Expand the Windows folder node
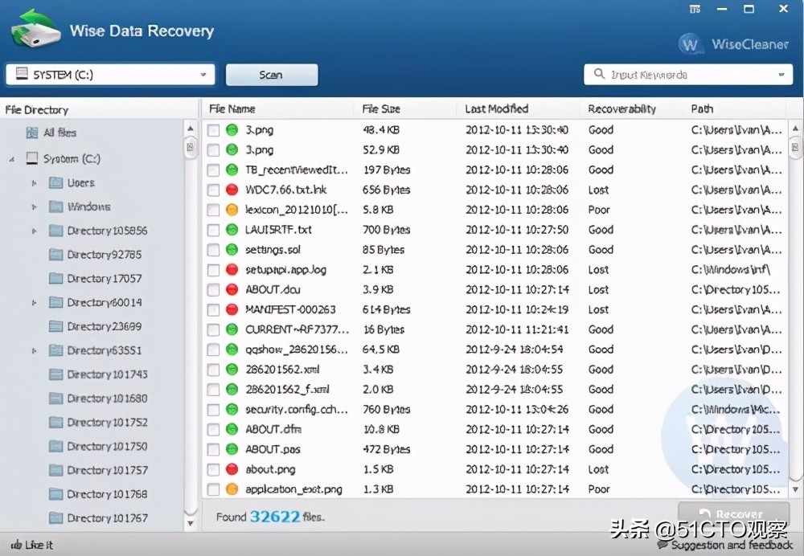This screenshot has width=804, height=556. click(34, 207)
